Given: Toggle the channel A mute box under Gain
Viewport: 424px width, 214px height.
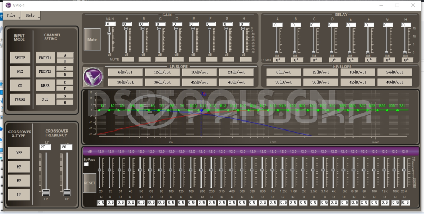Looking at the screenshot, I should pyautogui.click(x=127, y=59).
